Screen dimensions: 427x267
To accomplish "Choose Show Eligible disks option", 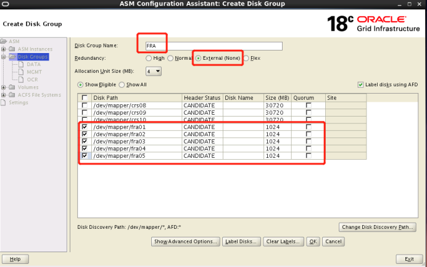I will (80, 85).
